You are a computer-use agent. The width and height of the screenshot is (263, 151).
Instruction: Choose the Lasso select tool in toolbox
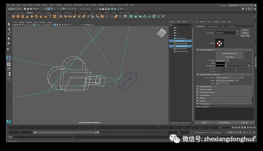9,29
